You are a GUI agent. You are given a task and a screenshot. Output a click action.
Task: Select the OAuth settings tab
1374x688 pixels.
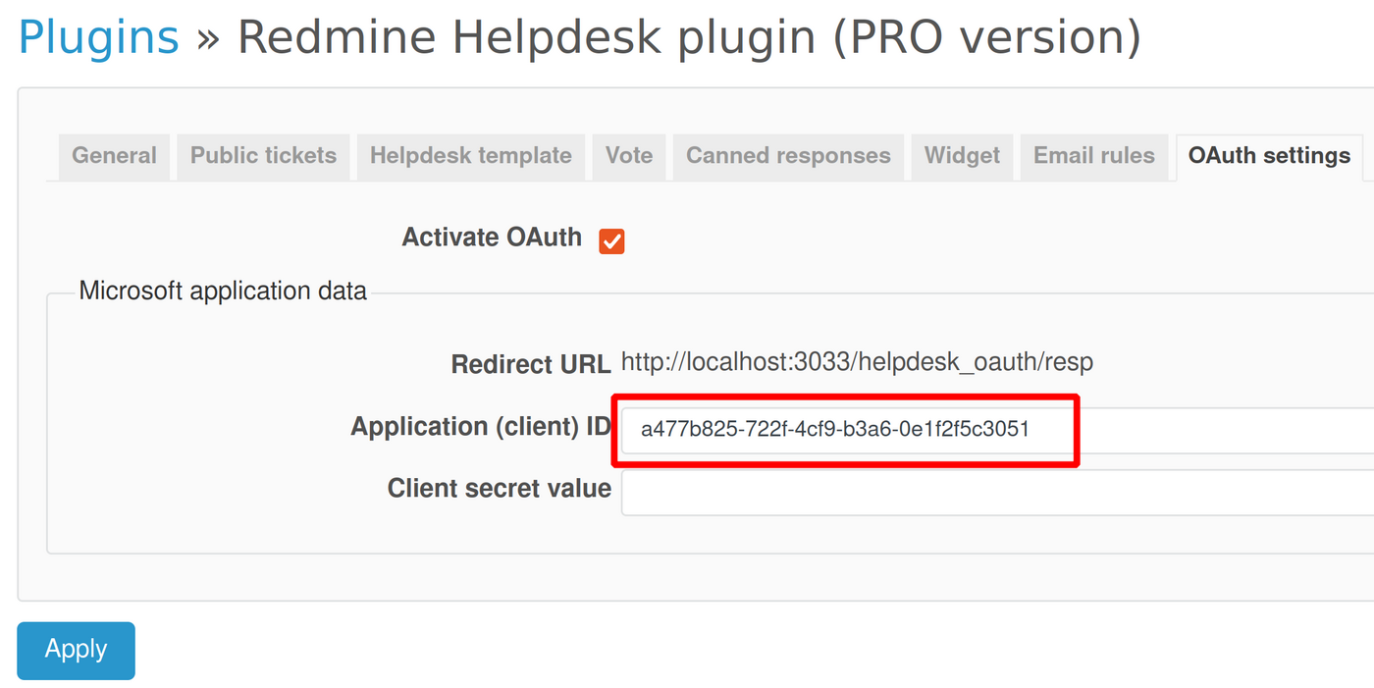coord(1268,155)
